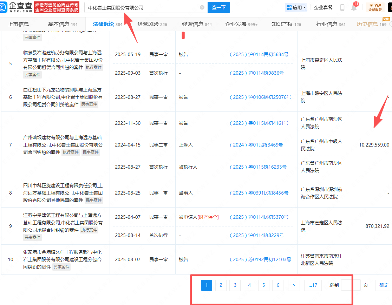The width and height of the screenshot is (392, 305).
Task: Select the 法律诉讼 tab
Action: [x=107, y=24]
